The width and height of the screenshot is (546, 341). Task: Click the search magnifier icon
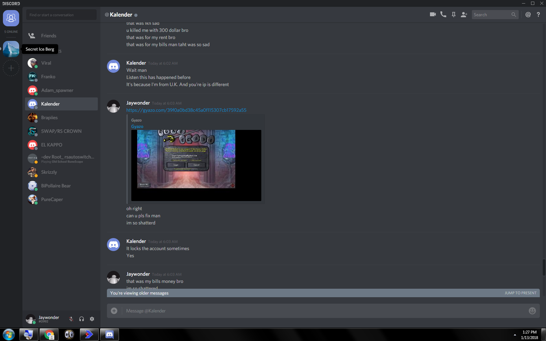pyautogui.click(x=513, y=15)
